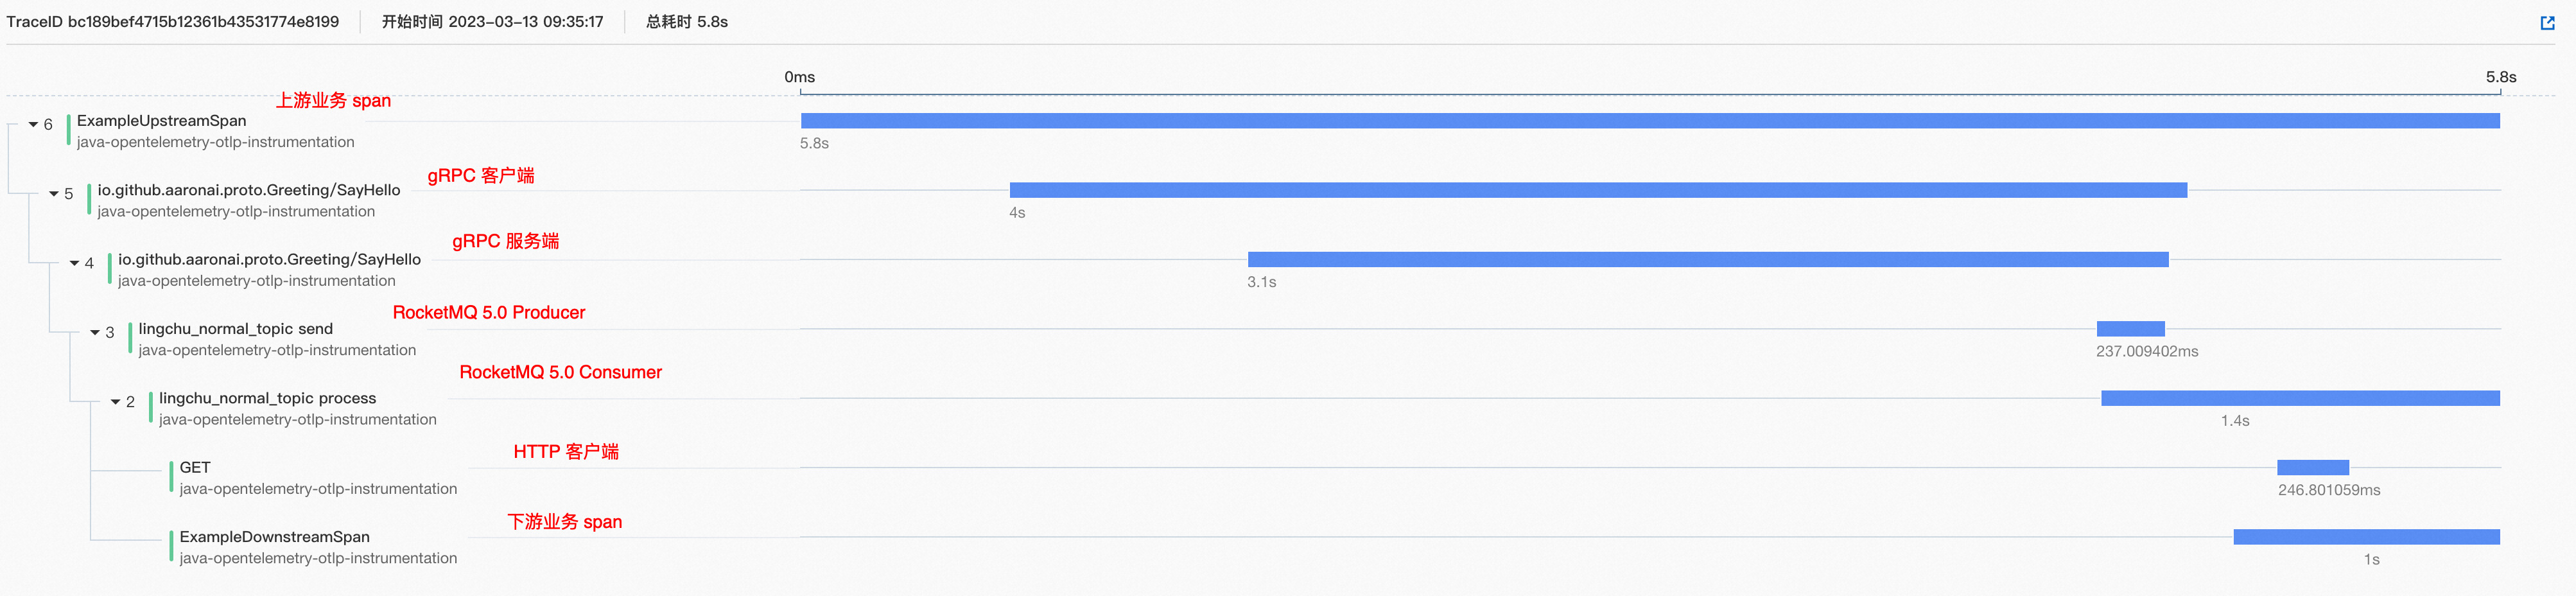This screenshot has height=596, width=2576.
Task: Collapse the gRPC client SayHello node with 5 children
Action: pos(54,194)
